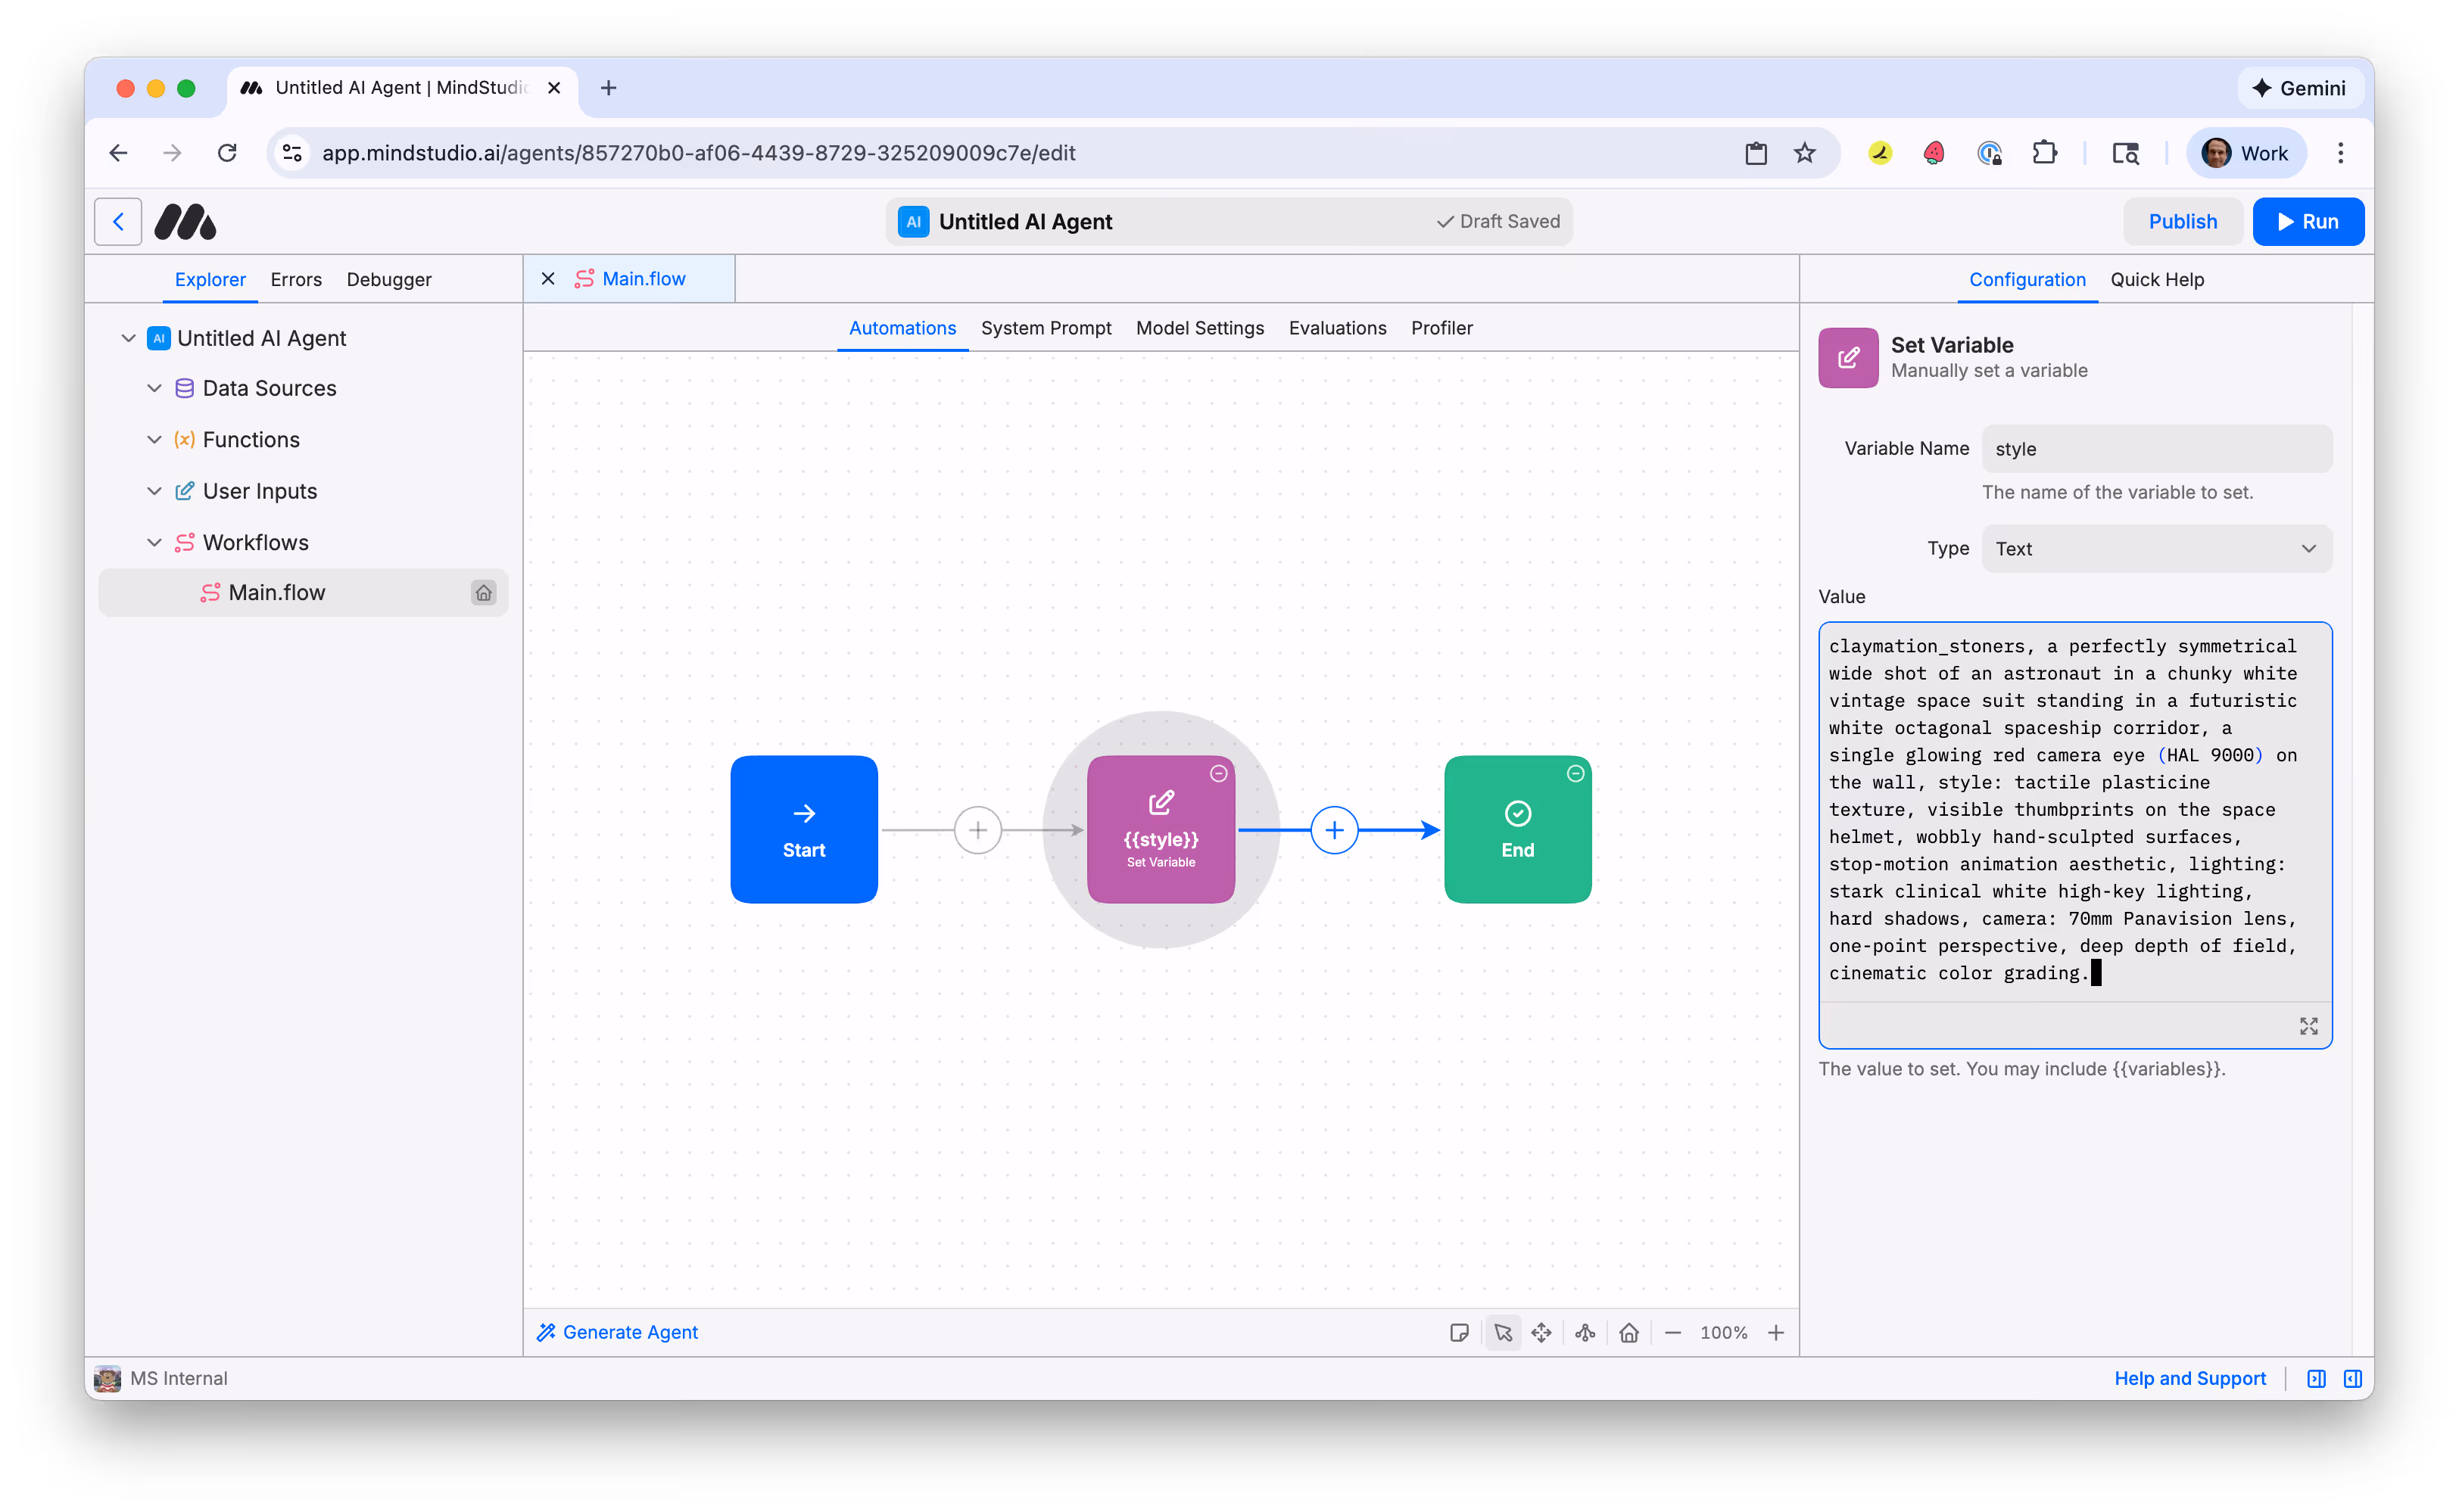2459x1512 pixels.
Task: Open the Quick Help tab
Action: click(2157, 279)
